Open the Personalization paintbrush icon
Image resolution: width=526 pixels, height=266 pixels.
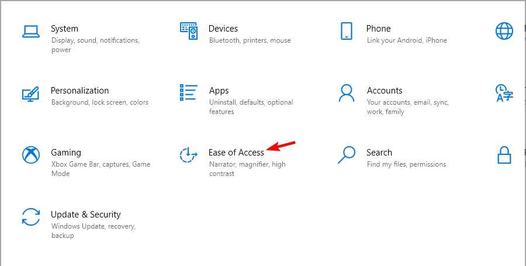pos(31,94)
